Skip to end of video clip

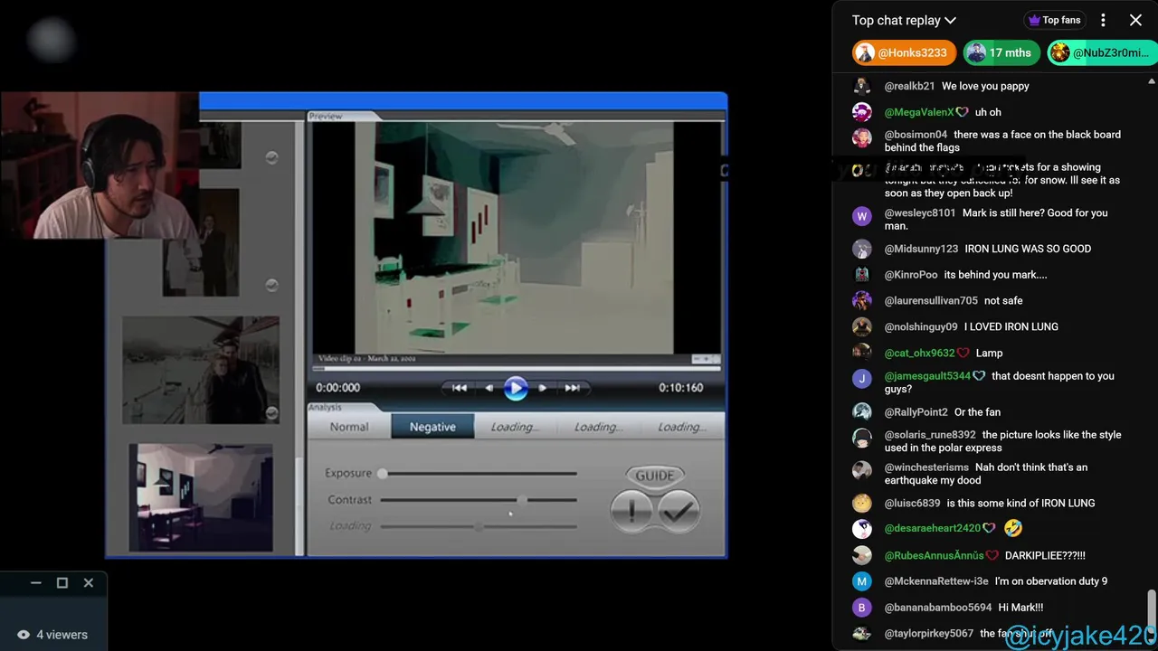[572, 388]
